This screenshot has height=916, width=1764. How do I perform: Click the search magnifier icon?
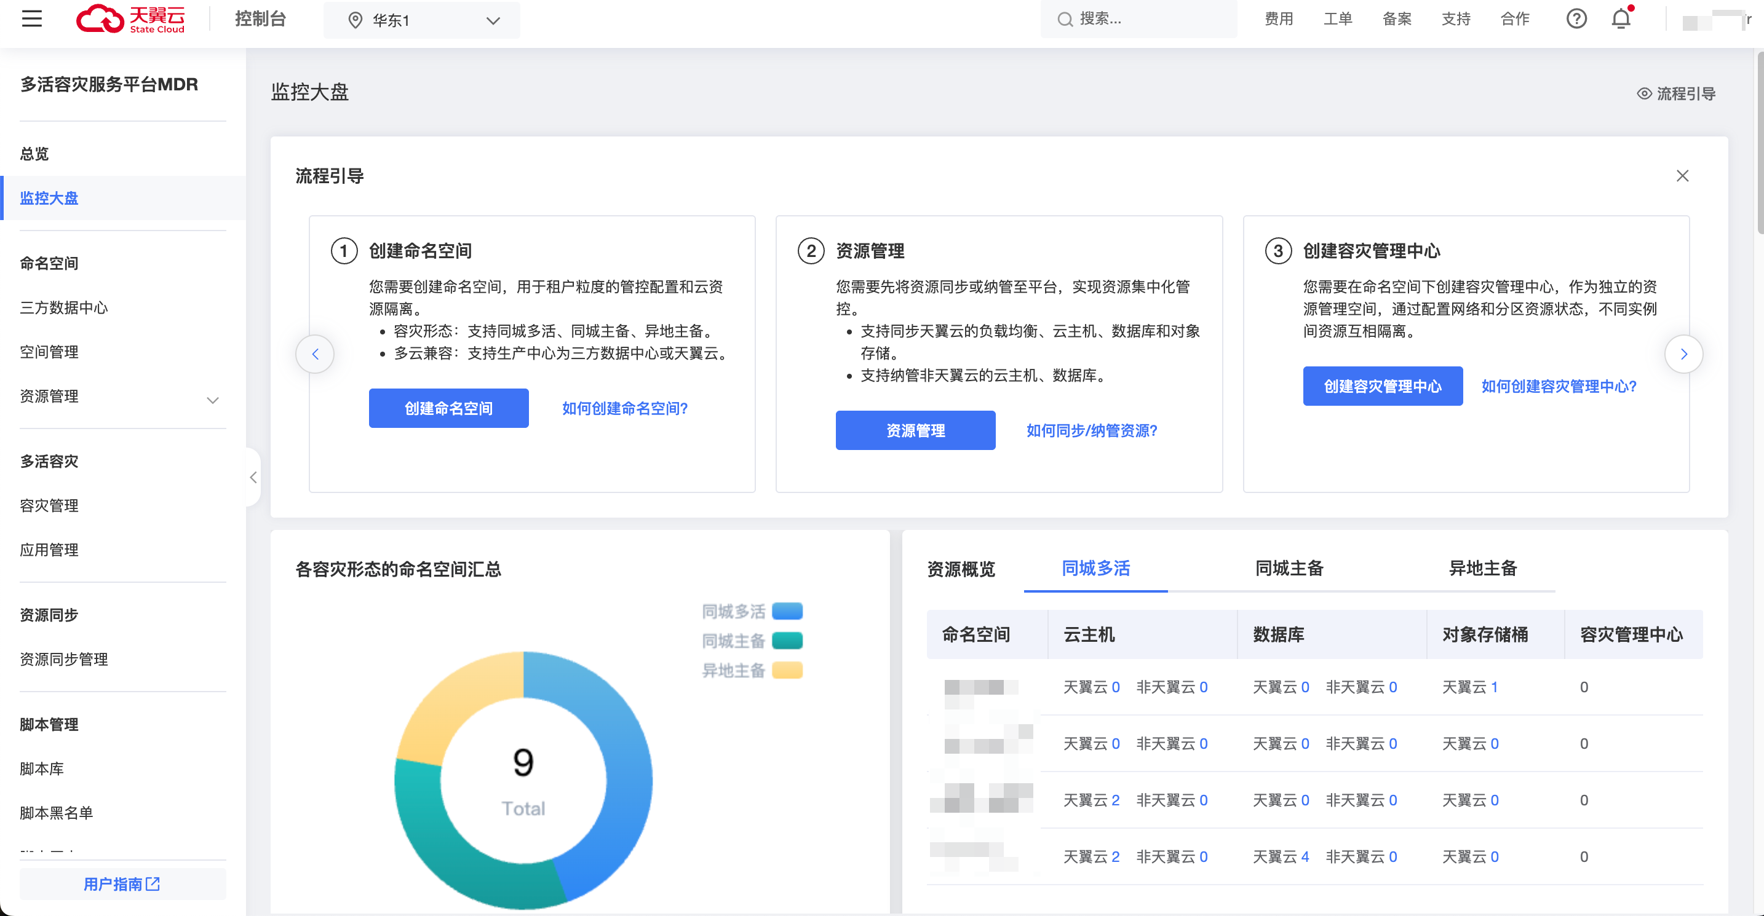pos(1064,19)
